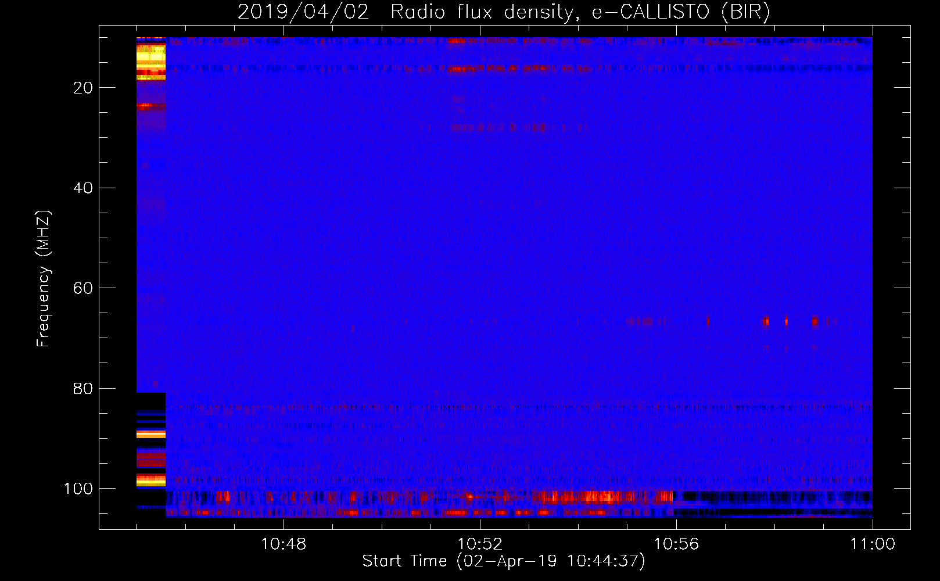Click the 10:52 time tick label

(480, 544)
